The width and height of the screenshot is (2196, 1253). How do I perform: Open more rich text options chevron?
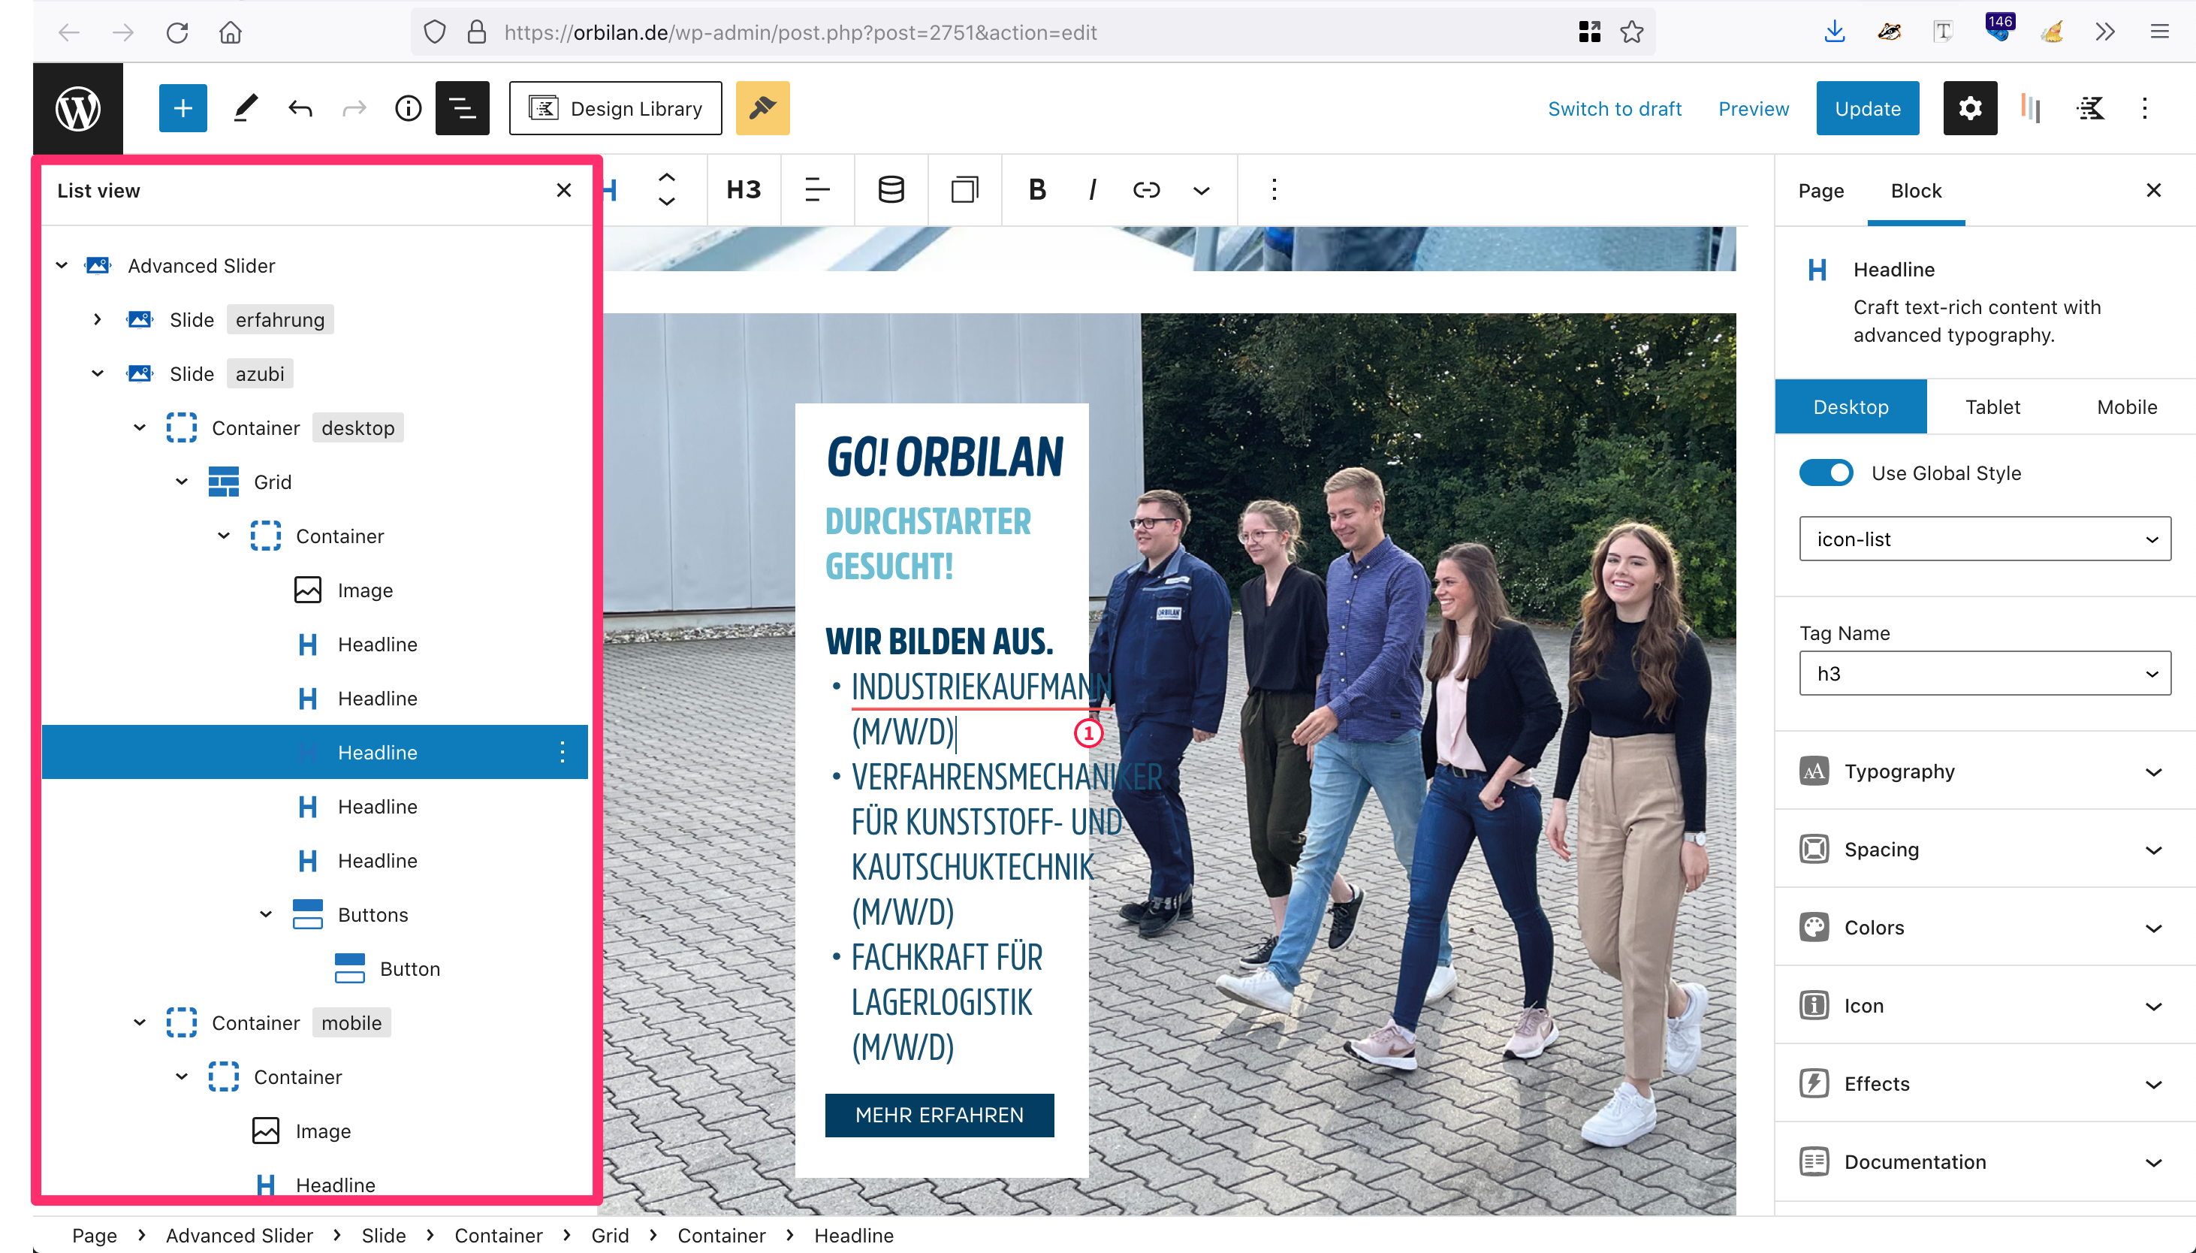1202,189
